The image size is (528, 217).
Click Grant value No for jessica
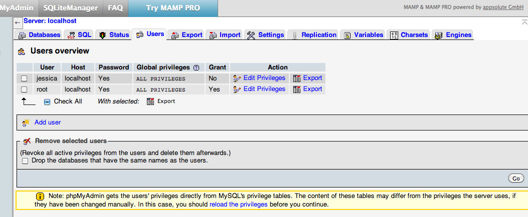[x=213, y=78]
